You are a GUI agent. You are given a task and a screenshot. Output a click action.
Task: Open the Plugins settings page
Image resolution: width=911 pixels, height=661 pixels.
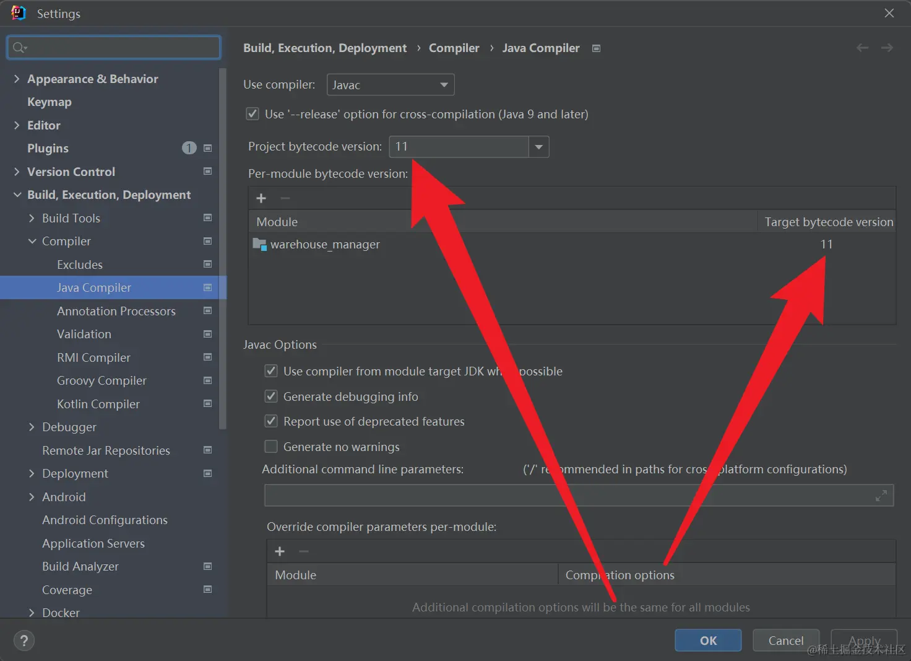click(48, 148)
